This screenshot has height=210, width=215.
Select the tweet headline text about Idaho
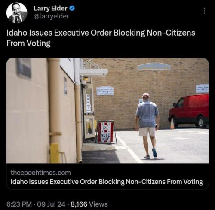[101, 38]
